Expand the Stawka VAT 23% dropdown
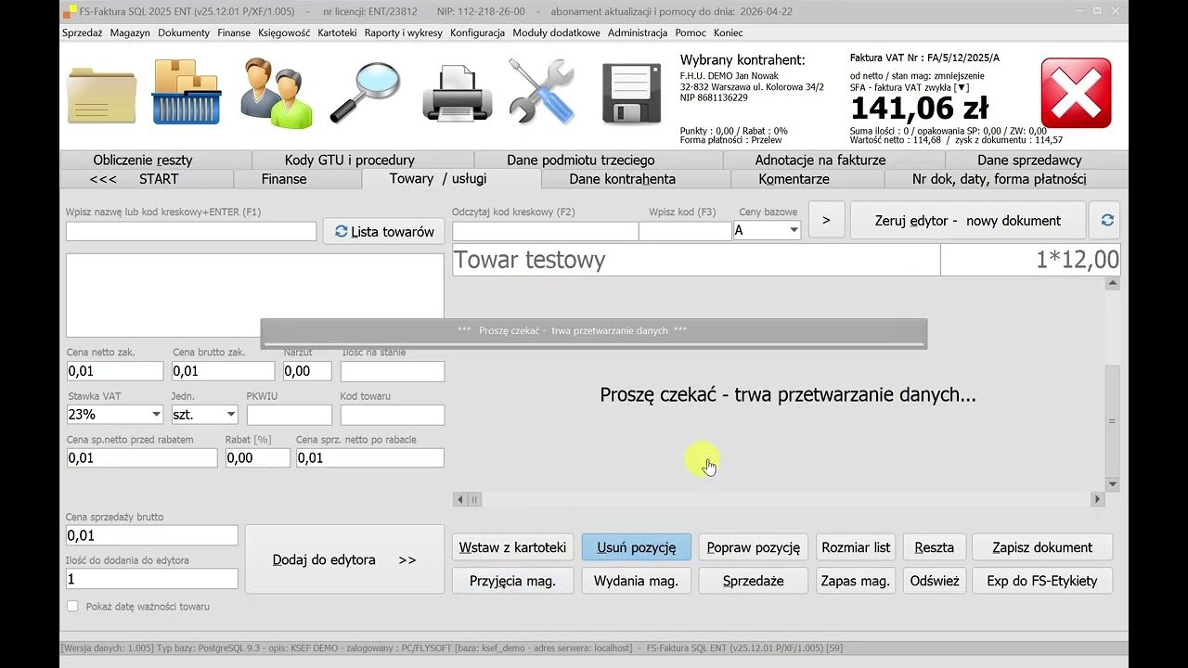Image resolution: width=1188 pixels, height=668 pixels. click(155, 415)
